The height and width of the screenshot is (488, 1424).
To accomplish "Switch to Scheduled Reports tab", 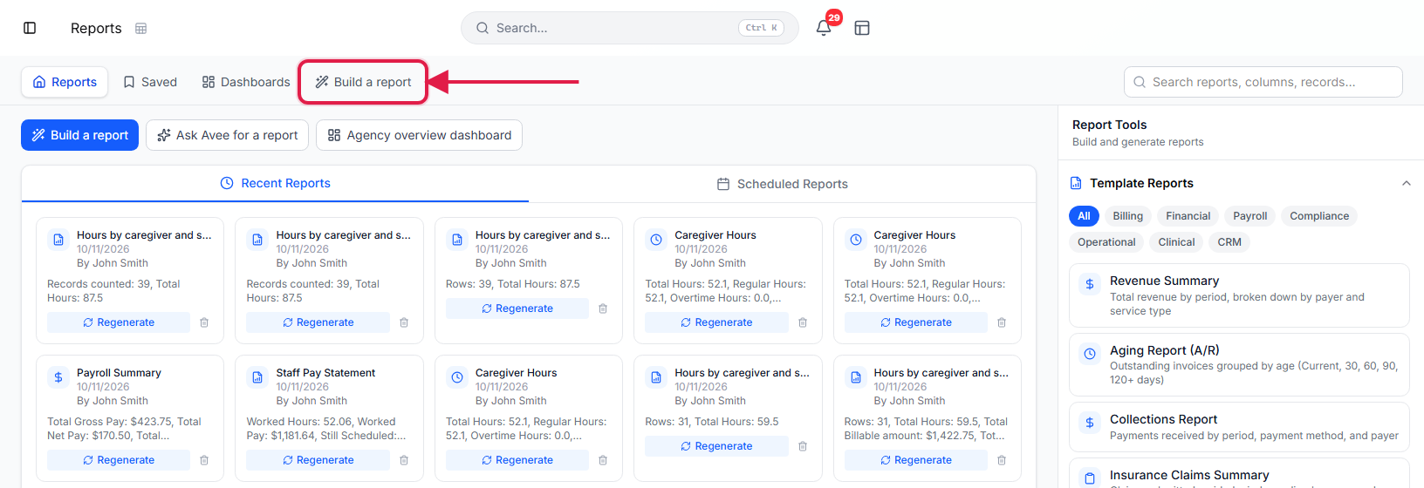I will click(x=783, y=184).
